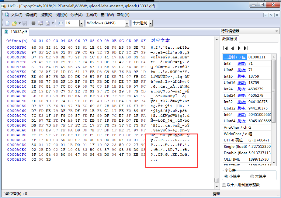Click the next field arrow in data inspector
281x198 pixels.
[x=239, y=48]
